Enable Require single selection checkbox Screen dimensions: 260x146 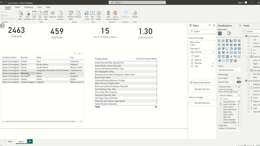(191, 82)
